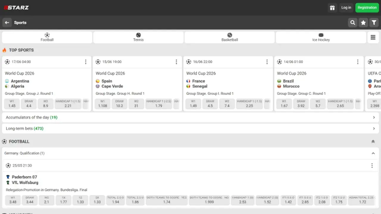This screenshot has width=381, height=214.
Task: Pick Draw odds 3.92 for Brazil vs Morocco
Action: click(x=301, y=104)
